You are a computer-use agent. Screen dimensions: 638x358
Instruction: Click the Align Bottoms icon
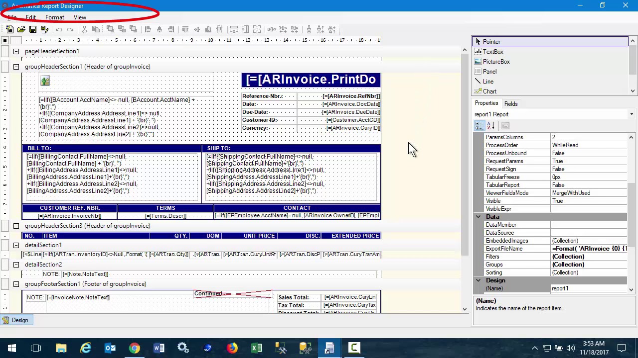tap(208, 29)
